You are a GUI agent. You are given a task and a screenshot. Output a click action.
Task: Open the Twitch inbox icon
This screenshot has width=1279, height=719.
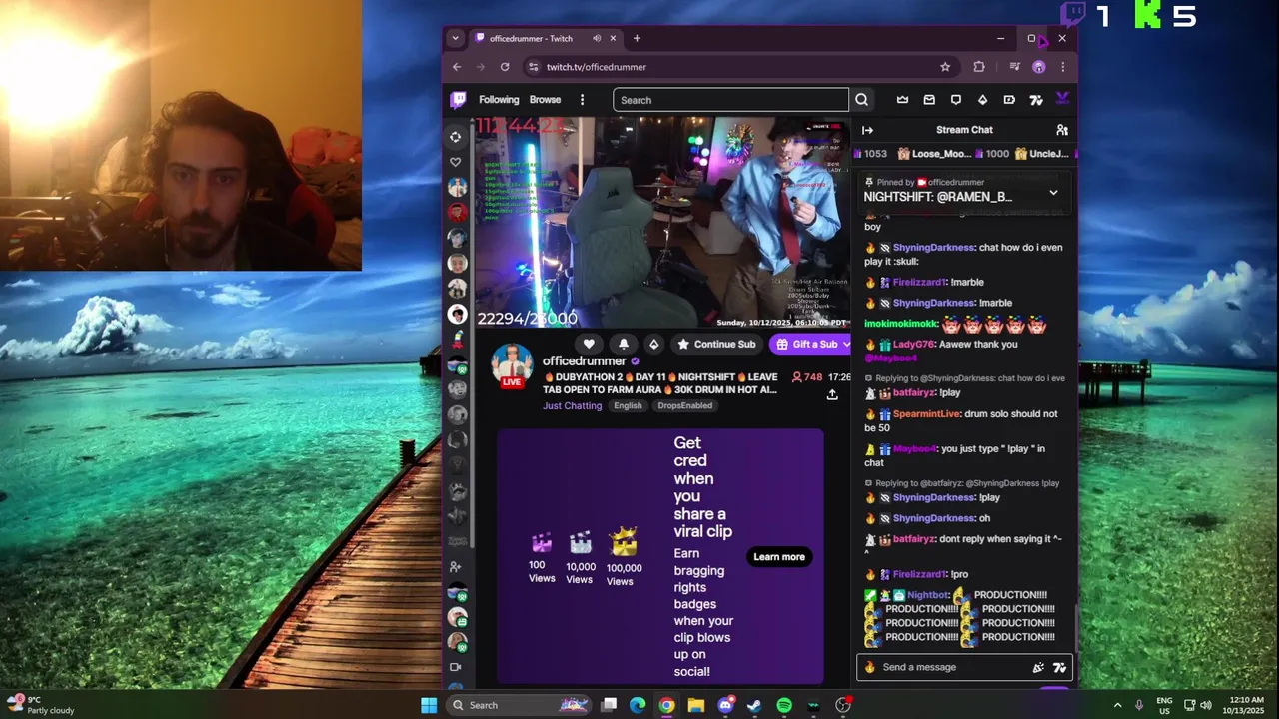point(929,100)
